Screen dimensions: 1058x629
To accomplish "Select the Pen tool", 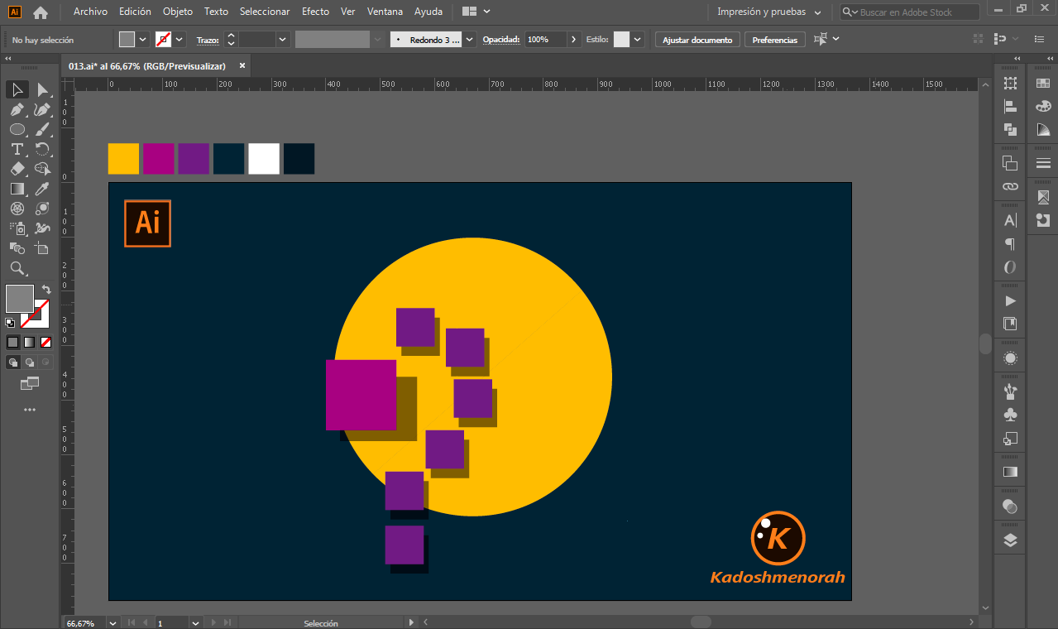I will (17, 109).
